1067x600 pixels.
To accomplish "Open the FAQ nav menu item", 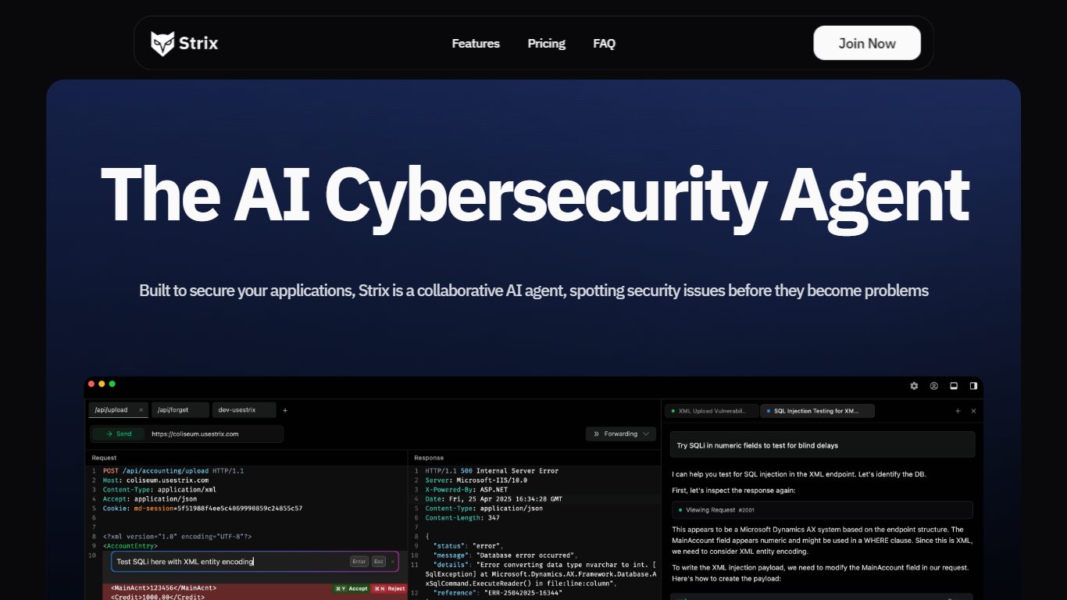I will point(605,44).
